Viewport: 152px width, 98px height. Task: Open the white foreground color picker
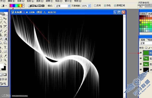[x=2, y=66]
